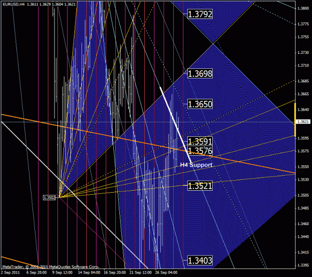The height and width of the screenshot is (277, 312).
Task: Select the 1.3650 price level label
Action: click(200, 104)
